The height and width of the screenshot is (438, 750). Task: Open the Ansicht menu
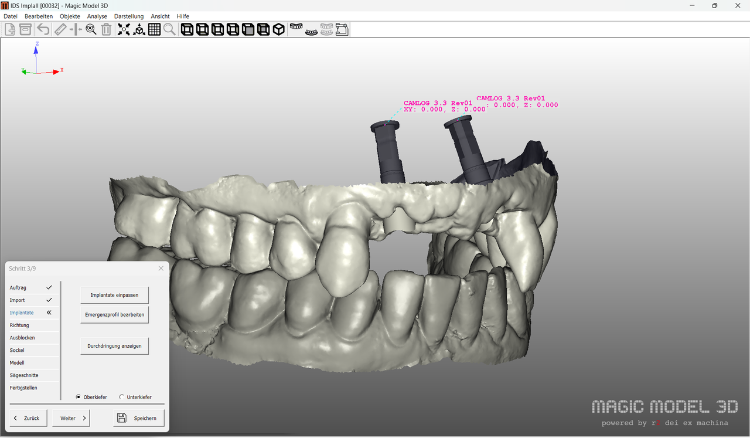[160, 16]
